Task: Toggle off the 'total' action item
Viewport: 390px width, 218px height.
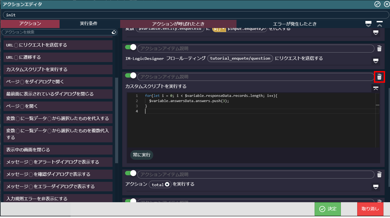Action: [x=131, y=173]
